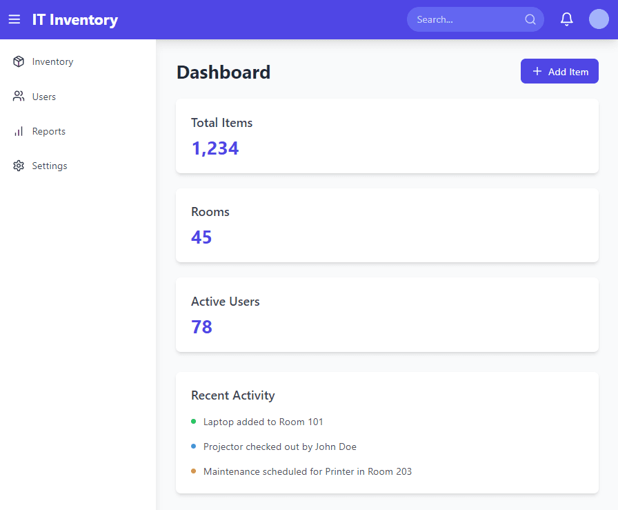
Task: Open notifications via the bell icon
Action: coord(566,19)
